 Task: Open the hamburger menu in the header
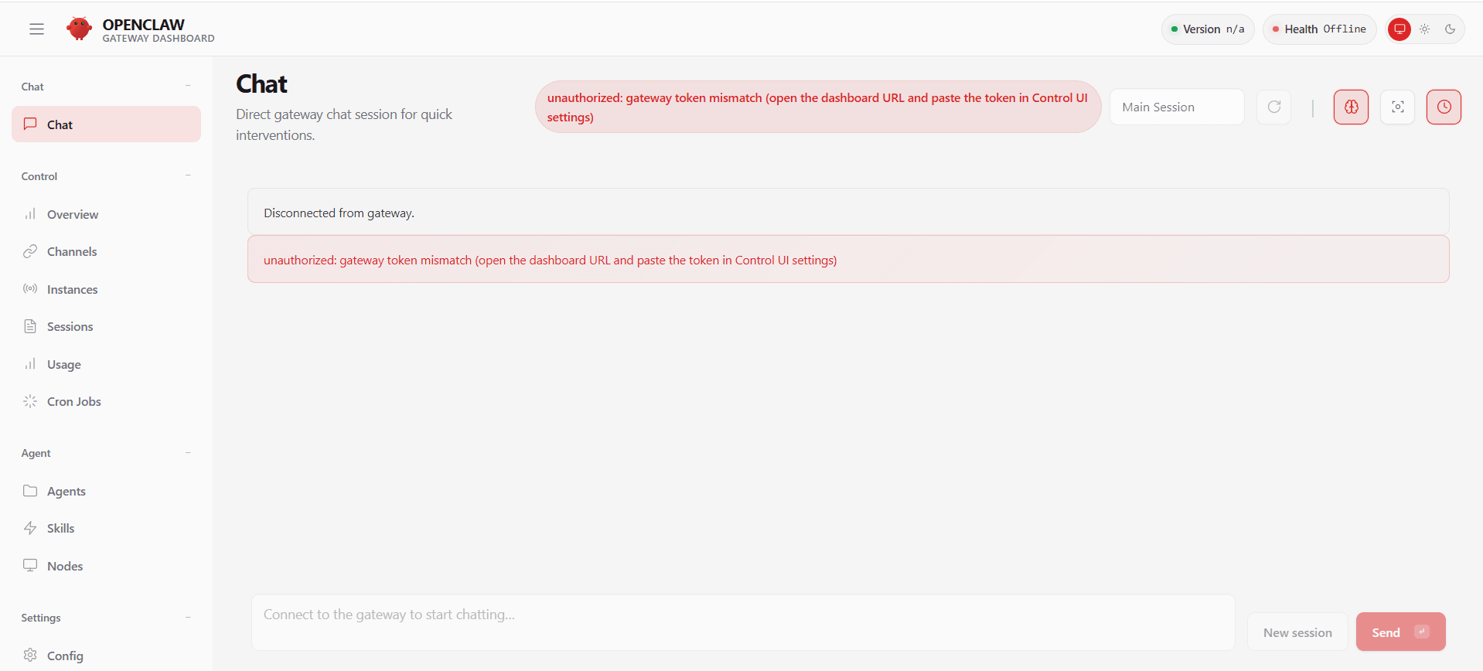pos(36,29)
